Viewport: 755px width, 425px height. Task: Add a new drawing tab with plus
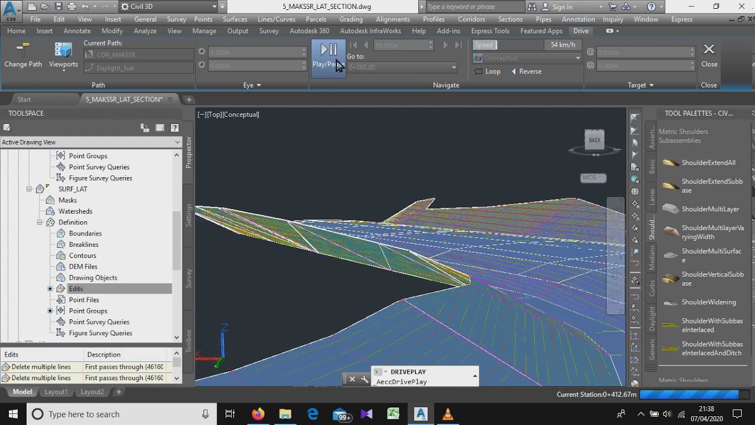pos(189,99)
